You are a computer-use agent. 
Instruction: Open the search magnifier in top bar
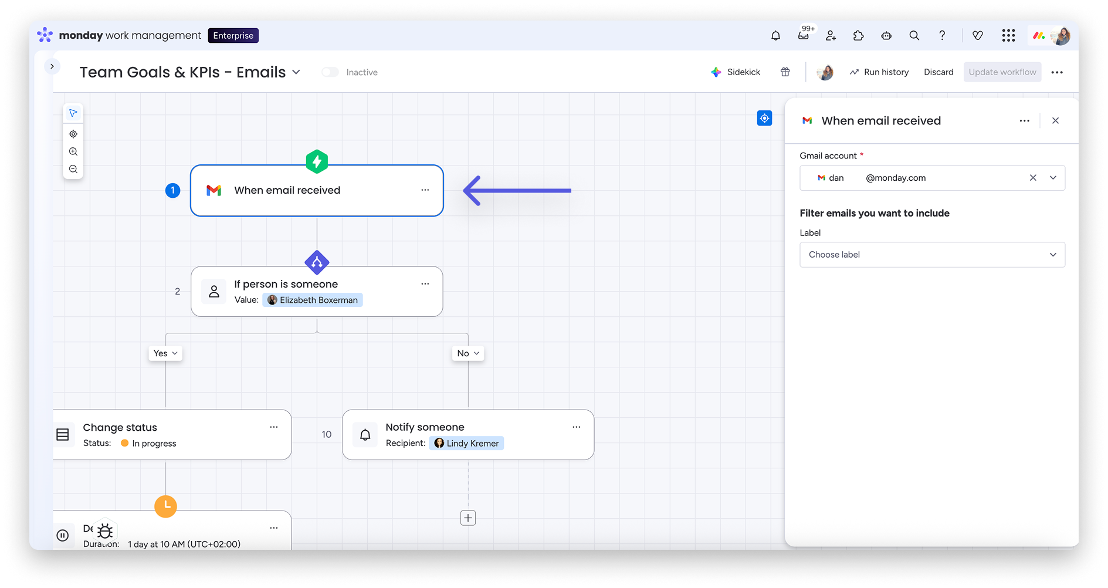(914, 36)
